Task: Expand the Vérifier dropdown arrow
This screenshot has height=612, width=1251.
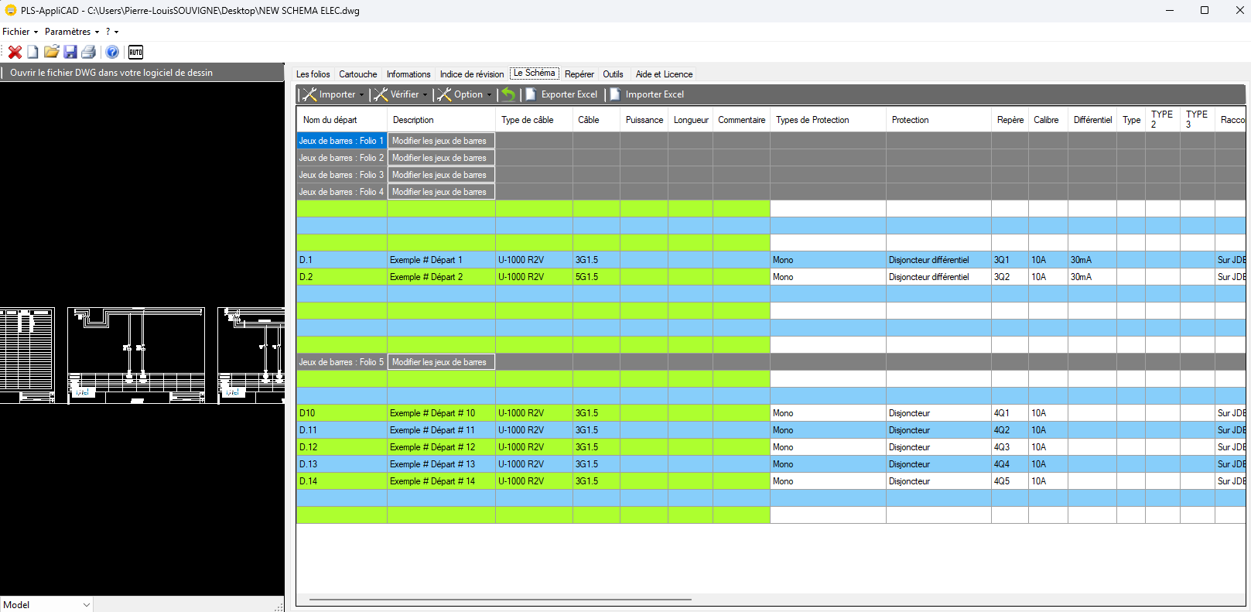Action: point(425,94)
